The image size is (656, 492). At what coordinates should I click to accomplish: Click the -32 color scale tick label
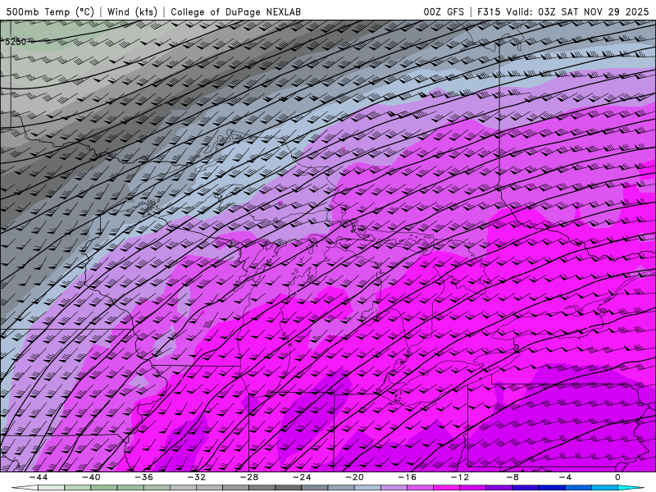(197, 477)
